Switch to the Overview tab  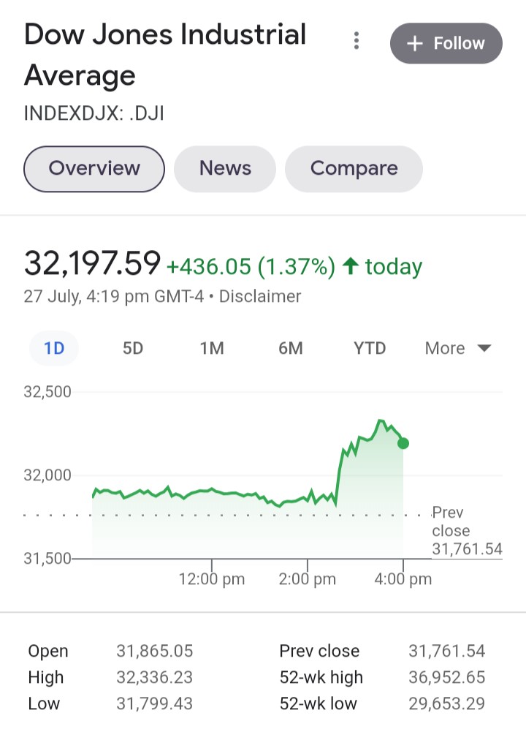pos(94,168)
